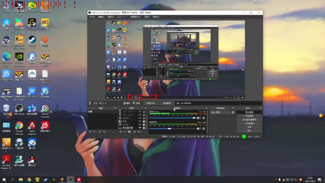Click the start recording button

point(249,116)
